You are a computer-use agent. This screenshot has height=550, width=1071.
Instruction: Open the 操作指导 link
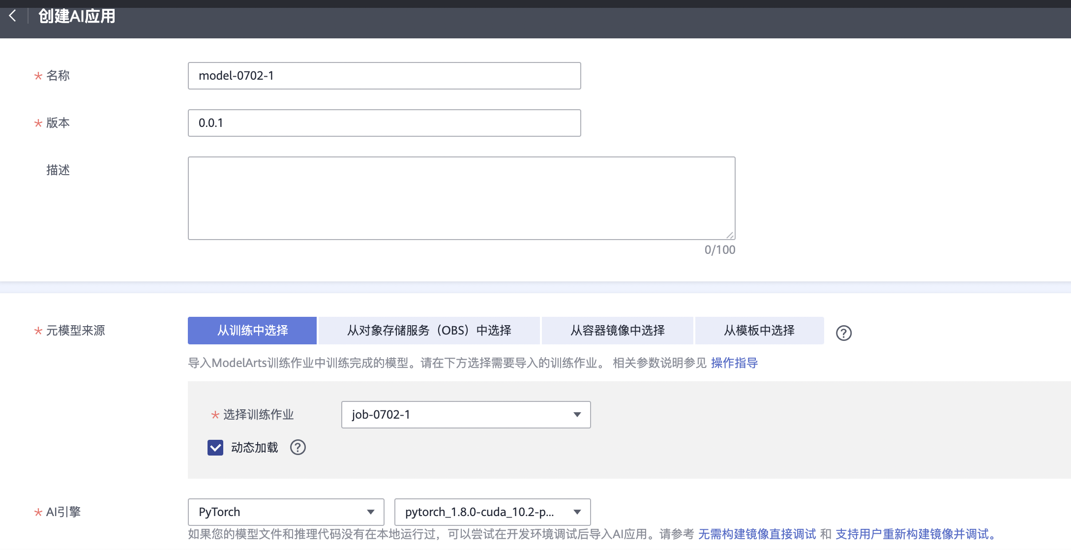pyautogui.click(x=734, y=363)
